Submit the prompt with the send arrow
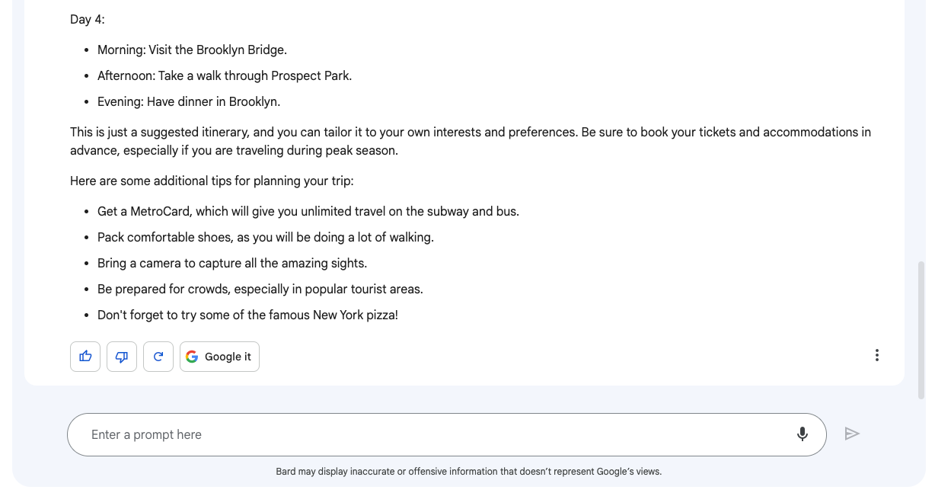The width and height of the screenshot is (935, 493). coord(852,434)
